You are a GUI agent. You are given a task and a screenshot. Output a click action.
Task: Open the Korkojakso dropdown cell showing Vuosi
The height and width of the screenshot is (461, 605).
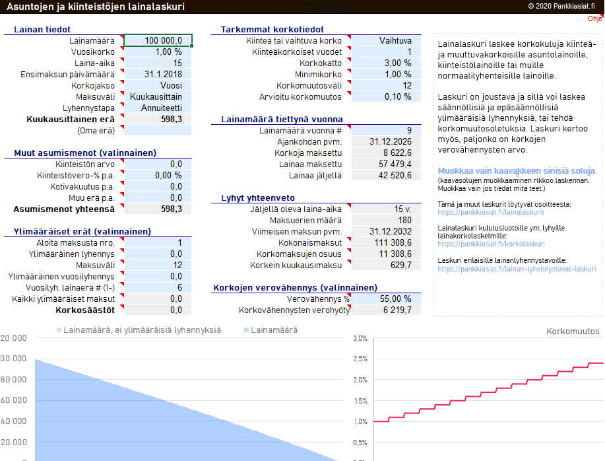(158, 85)
